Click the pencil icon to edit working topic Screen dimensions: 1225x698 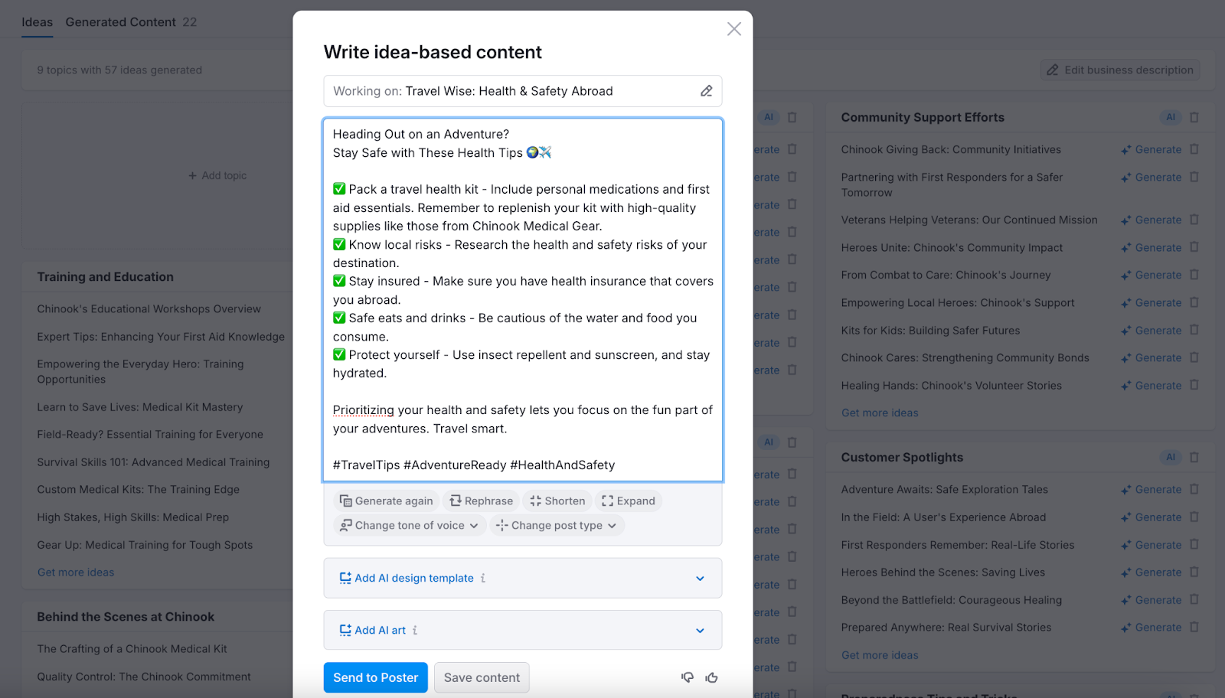(x=706, y=91)
